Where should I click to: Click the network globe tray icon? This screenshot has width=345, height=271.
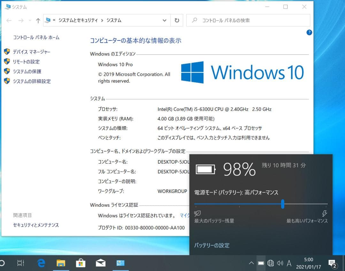(271, 263)
